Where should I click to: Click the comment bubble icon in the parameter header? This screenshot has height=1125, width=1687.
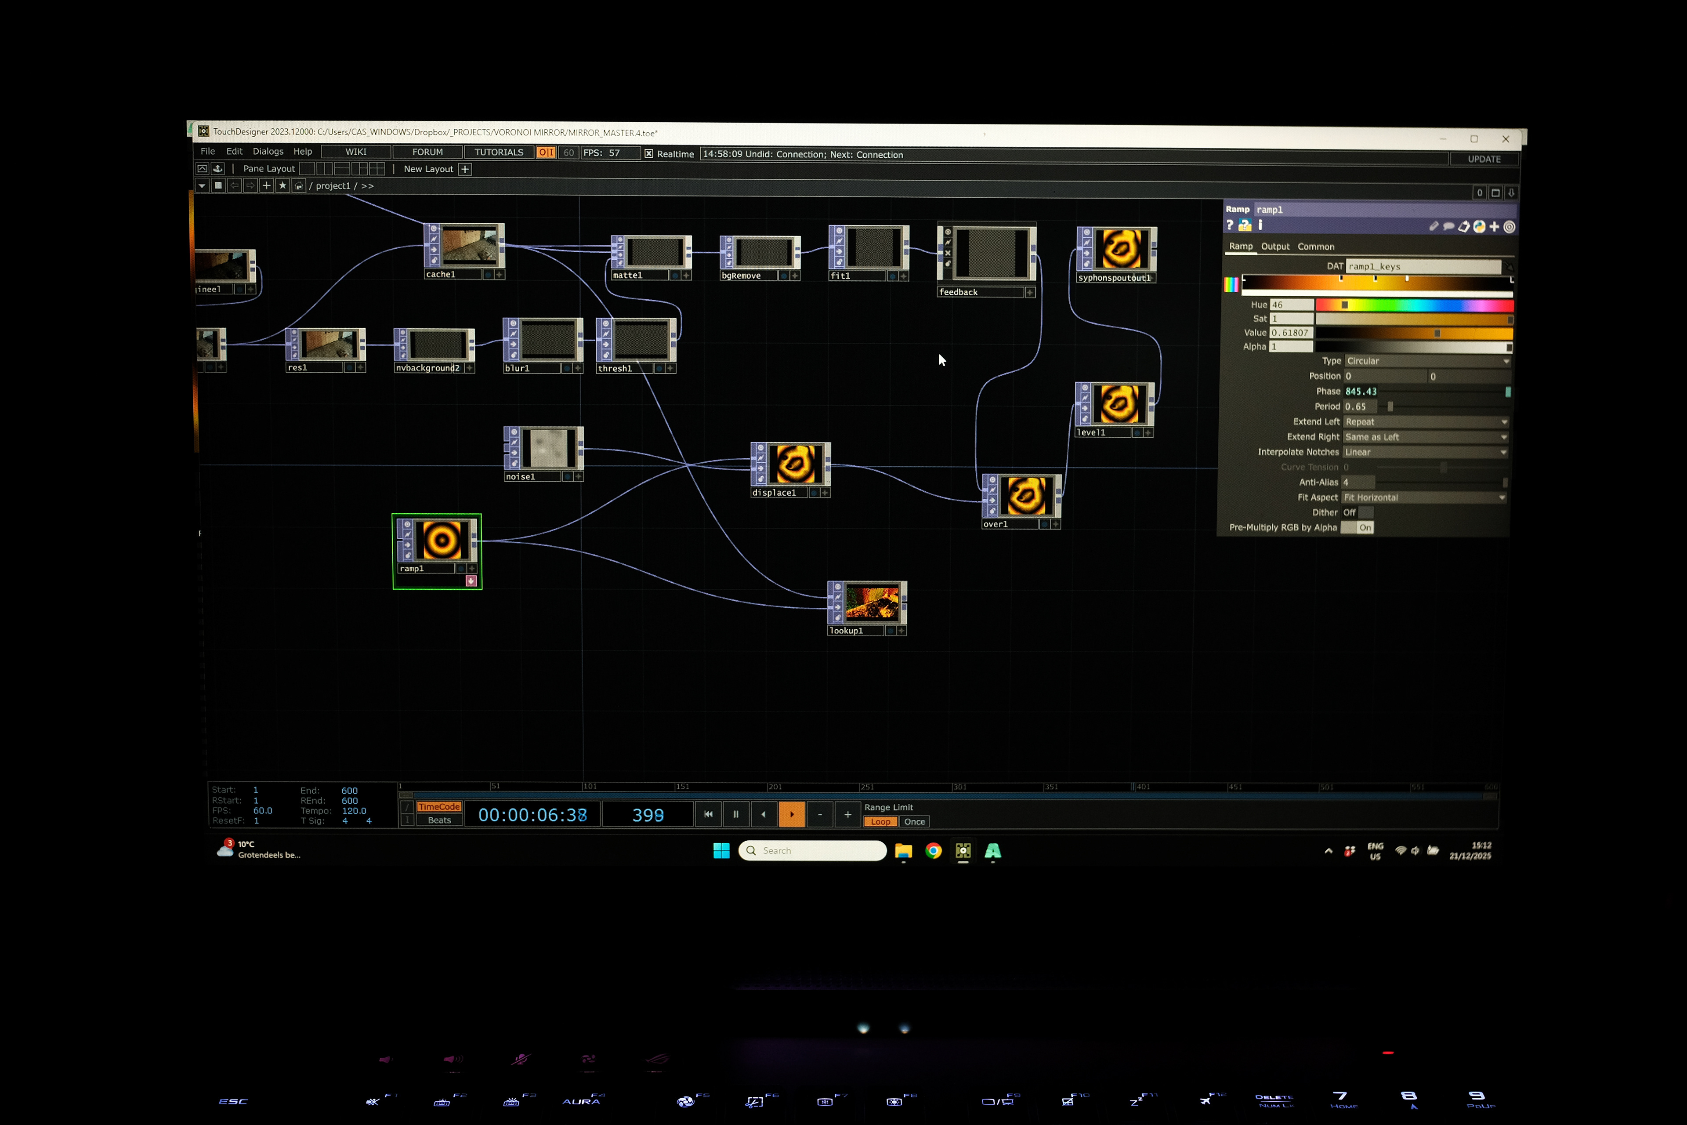pyautogui.click(x=1448, y=227)
